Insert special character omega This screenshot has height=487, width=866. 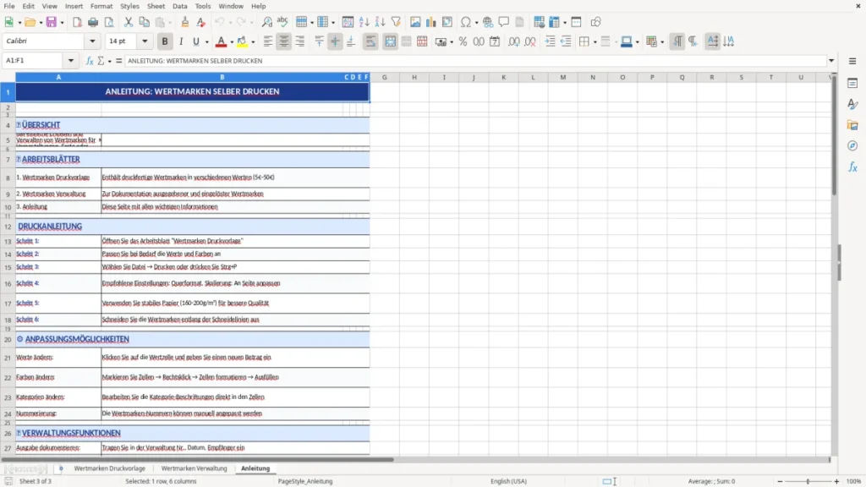pyautogui.click(x=466, y=22)
